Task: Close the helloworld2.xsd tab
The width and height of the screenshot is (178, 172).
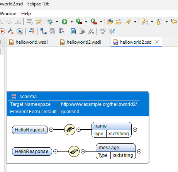Action: [157, 42]
